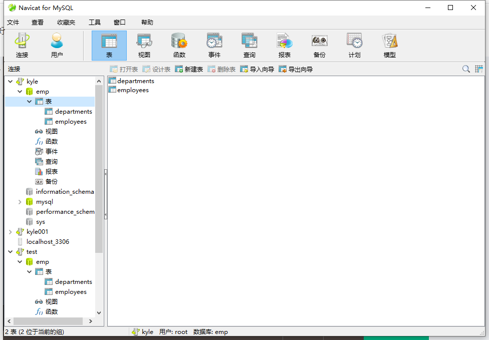Viewport: 489px width, 340px height.
Task: Open the View (查看) menu
Action: [38, 23]
